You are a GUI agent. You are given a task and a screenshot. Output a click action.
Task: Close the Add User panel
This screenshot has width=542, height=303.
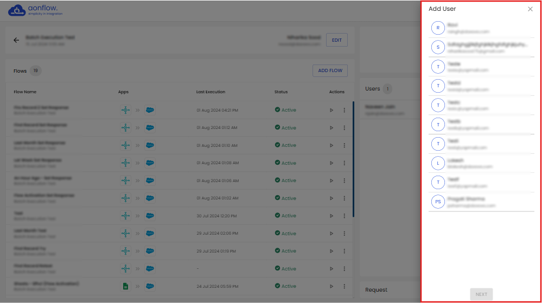530,9
